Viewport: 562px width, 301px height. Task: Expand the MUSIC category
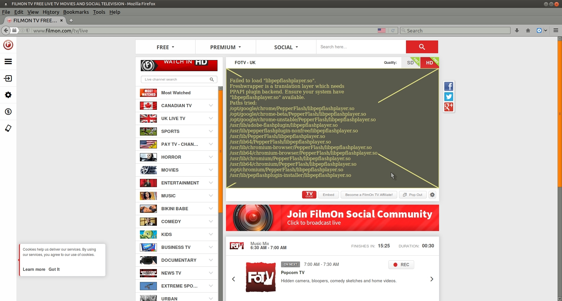click(x=211, y=196)
